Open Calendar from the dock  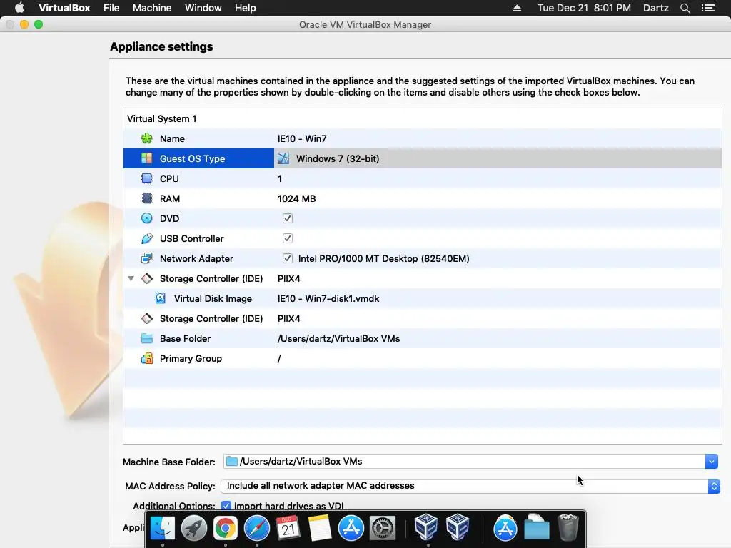288,528
